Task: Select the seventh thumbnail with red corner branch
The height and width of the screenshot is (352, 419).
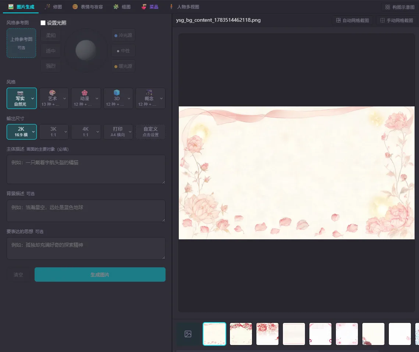Action: point(373,334)
